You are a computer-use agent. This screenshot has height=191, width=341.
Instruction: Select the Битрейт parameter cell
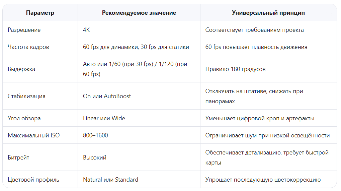point(40,157)
